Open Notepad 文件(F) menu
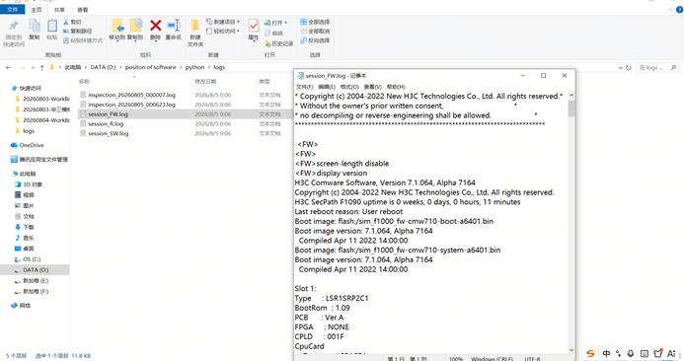684x361 pixels. [304, 87]
